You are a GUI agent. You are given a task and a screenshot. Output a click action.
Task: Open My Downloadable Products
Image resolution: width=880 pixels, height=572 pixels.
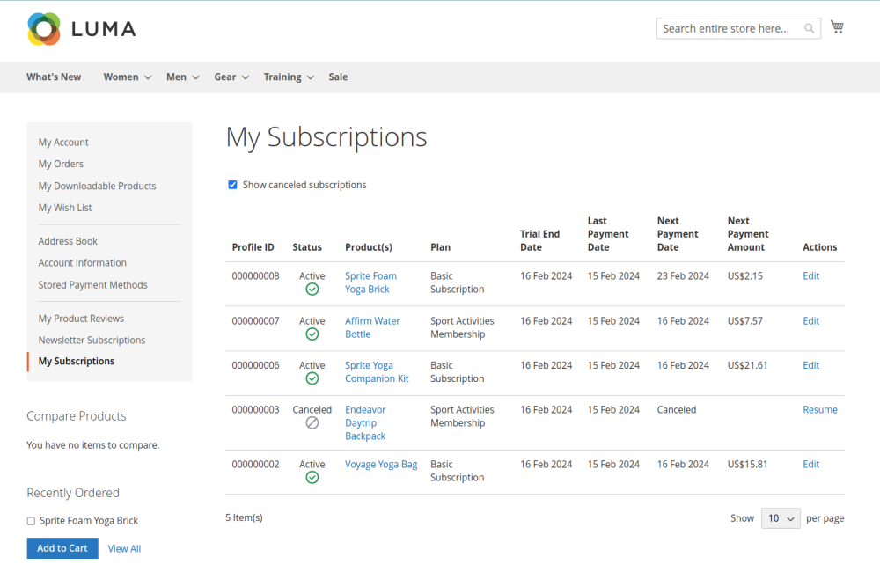tap(97, 186)
